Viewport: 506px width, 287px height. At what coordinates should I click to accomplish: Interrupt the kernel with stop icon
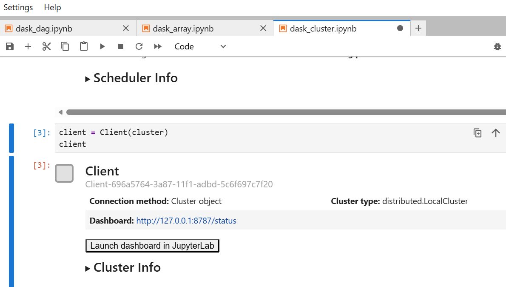[121, 46]
